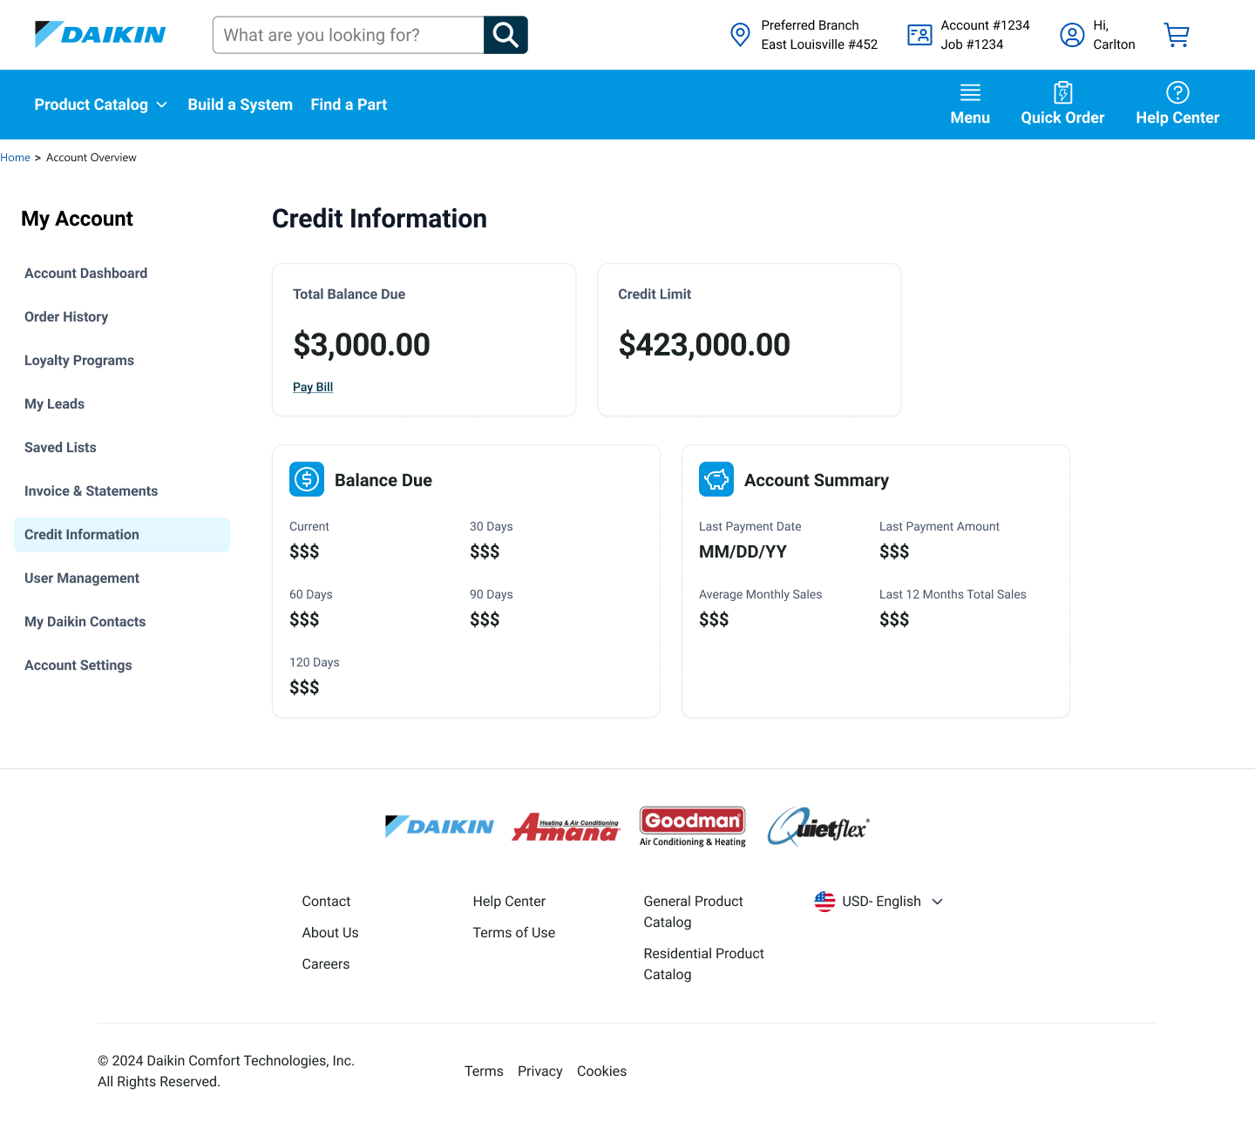Open the Terms of Use link
Screen dimensions: 1255x1135
[x=514, y=933]
